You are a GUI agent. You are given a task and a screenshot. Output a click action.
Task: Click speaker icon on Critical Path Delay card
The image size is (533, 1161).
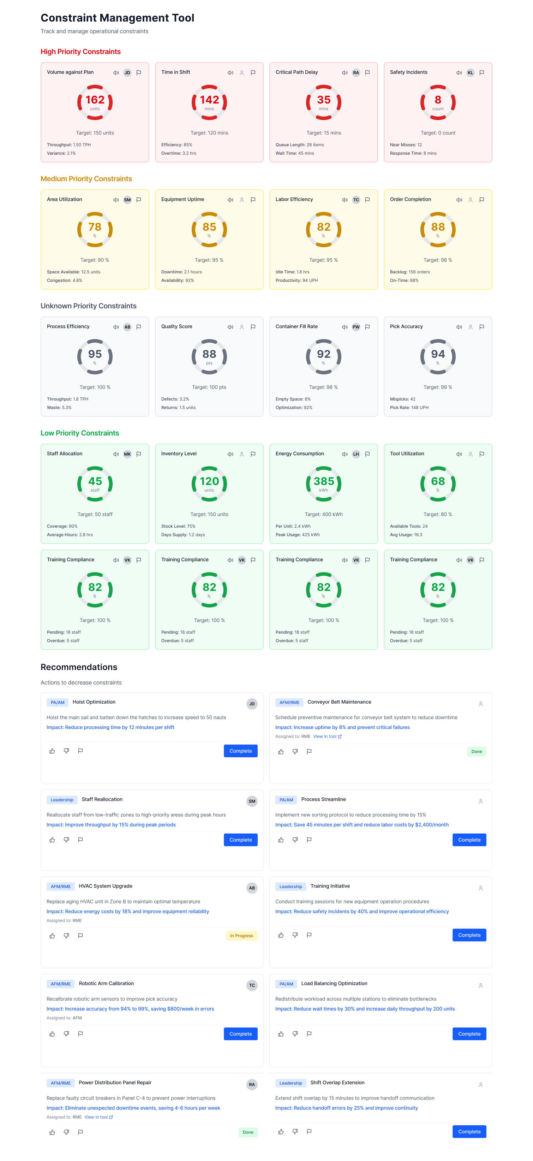click(345, 72)
